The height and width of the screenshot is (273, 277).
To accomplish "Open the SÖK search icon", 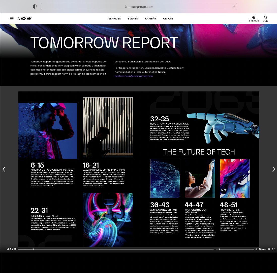I will 265,19.
